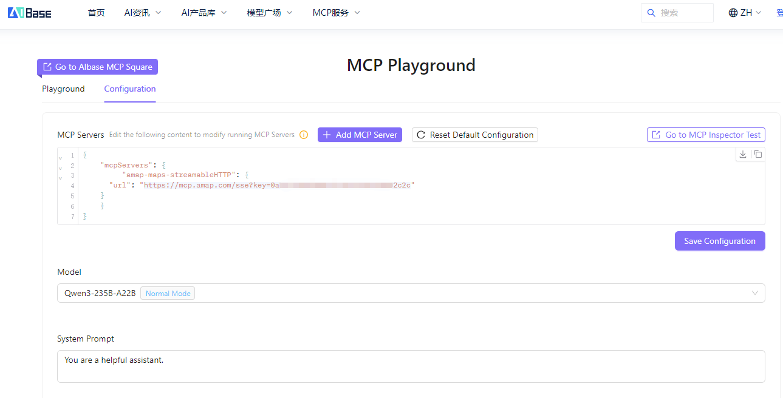Click the "mcpServers" key in editor

(125, 165)
